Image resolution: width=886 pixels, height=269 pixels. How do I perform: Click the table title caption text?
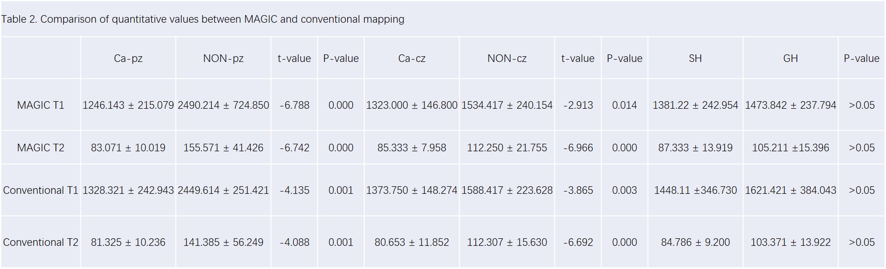coord(202,19)
